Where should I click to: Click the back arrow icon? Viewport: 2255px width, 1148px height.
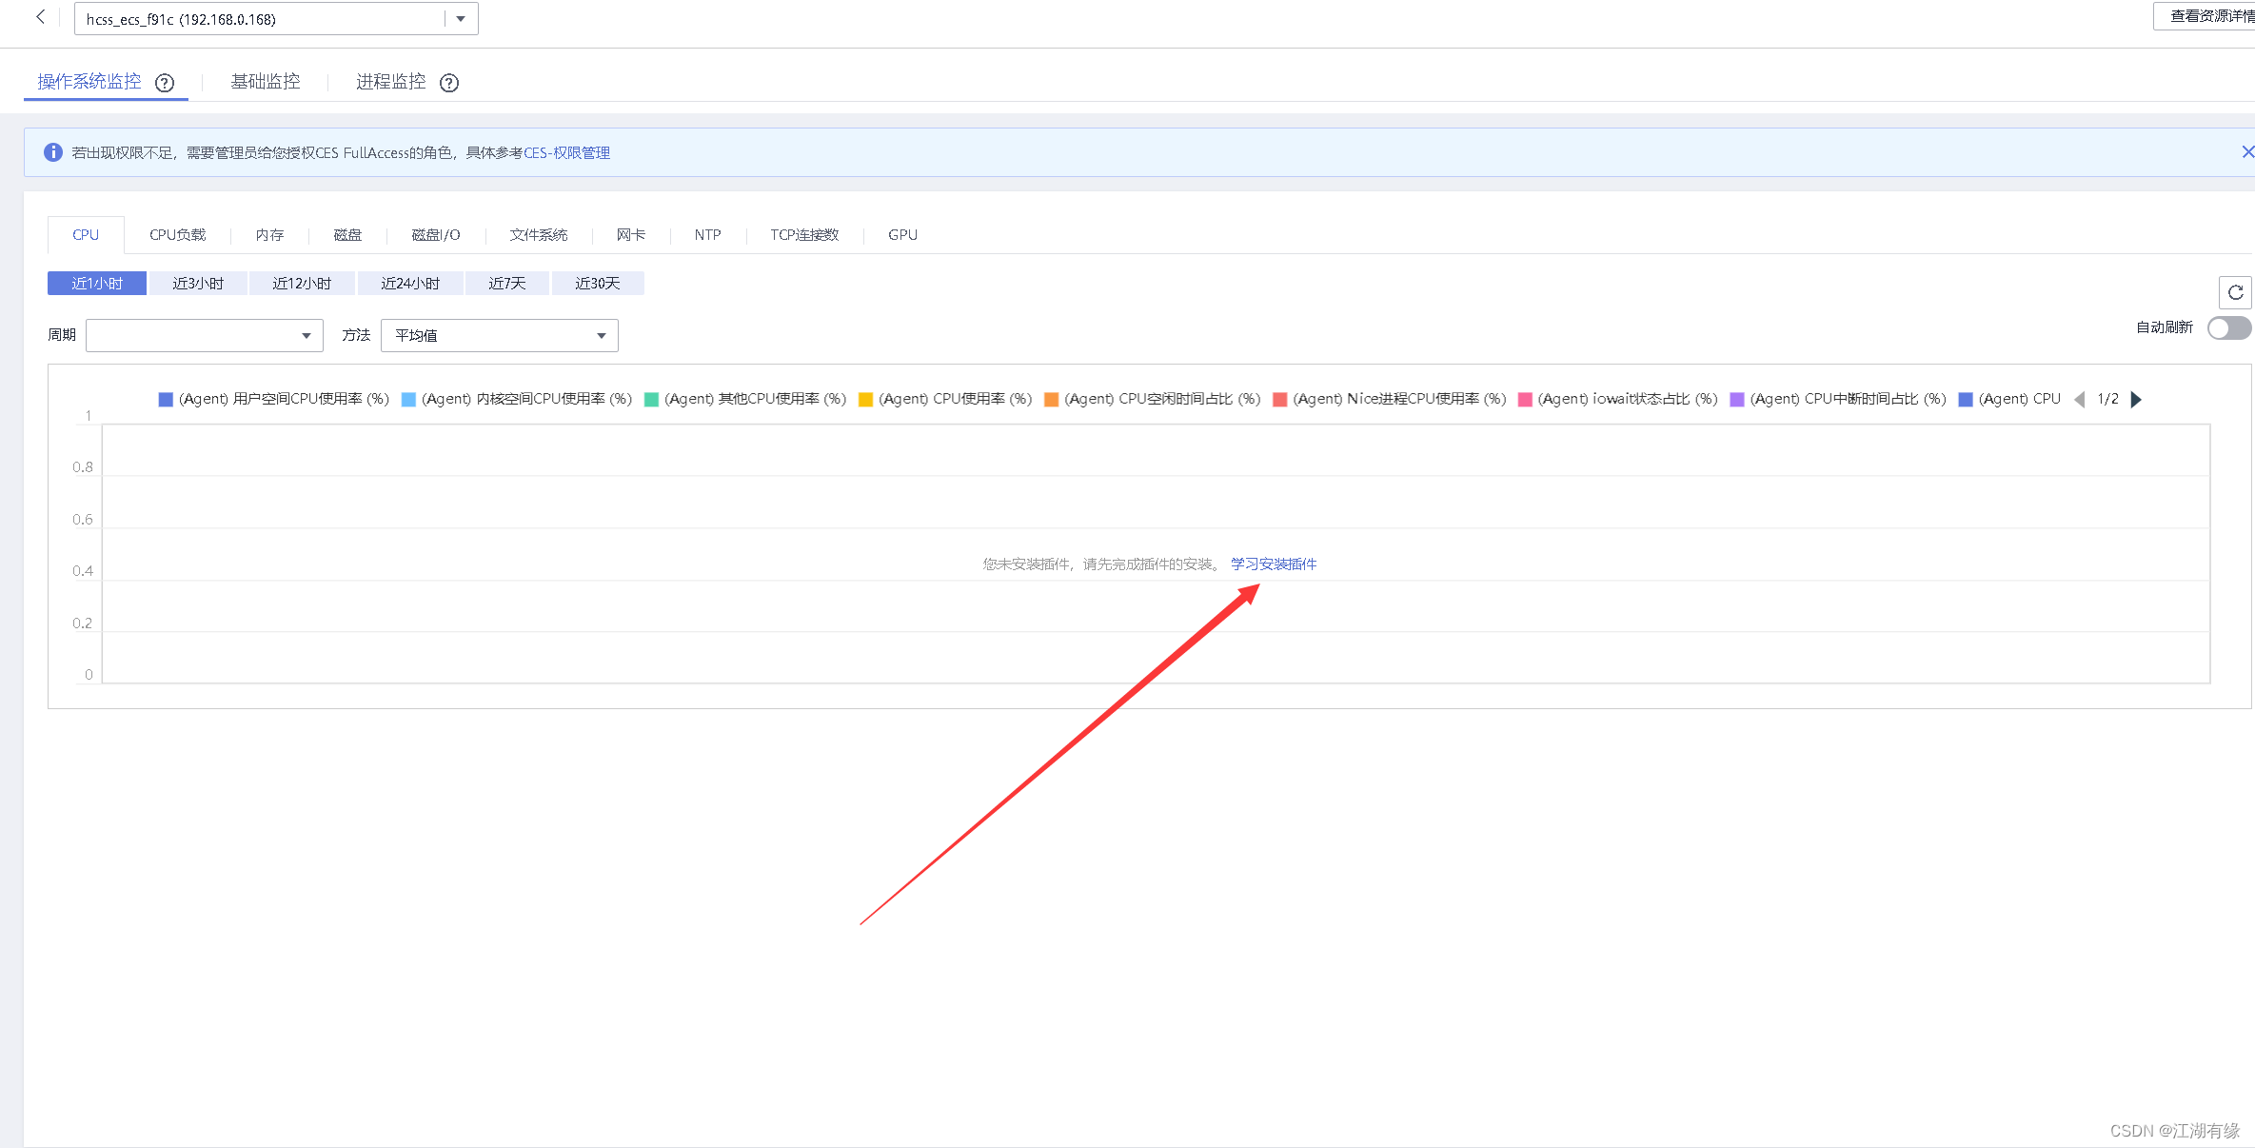(40, 17)
